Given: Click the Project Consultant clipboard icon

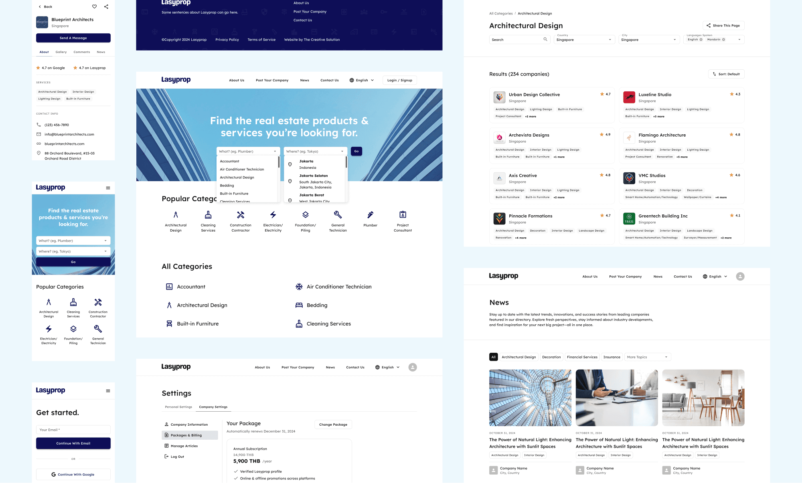Looking at the screenshot, I should tap(403, 215).
